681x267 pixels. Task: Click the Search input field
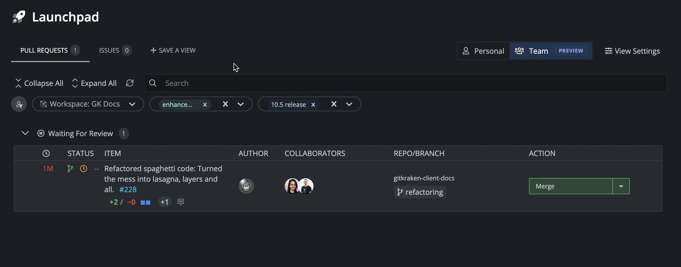click(x=405, y=83)
